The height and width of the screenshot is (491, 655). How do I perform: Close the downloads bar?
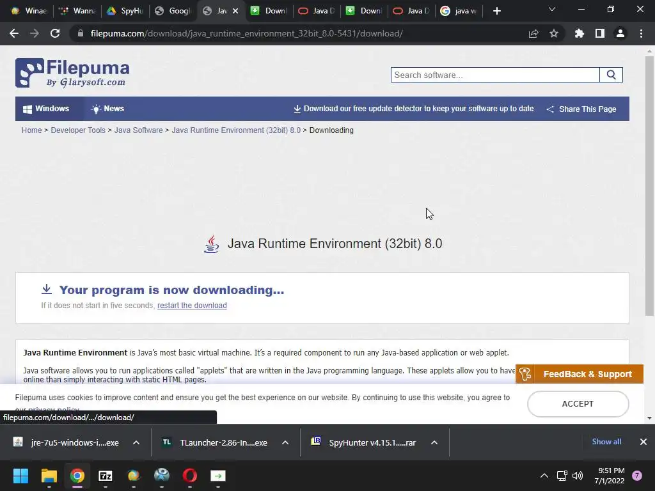pyautogui.click(x=643, y=442)
